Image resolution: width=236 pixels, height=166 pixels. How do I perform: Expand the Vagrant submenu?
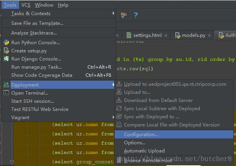click(114, 117)
